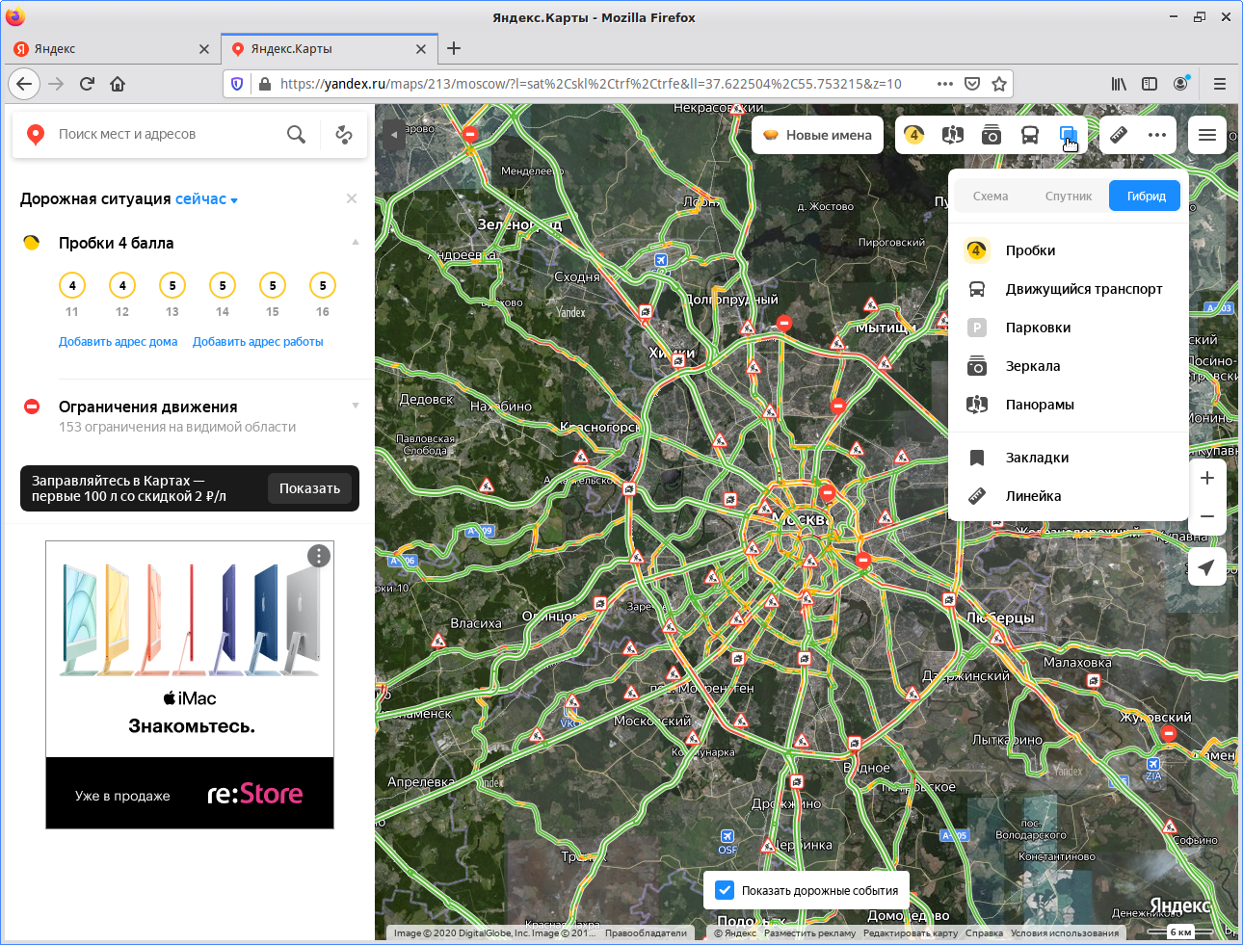Select the ruler tool in map toolbar

pos(1119,135)
